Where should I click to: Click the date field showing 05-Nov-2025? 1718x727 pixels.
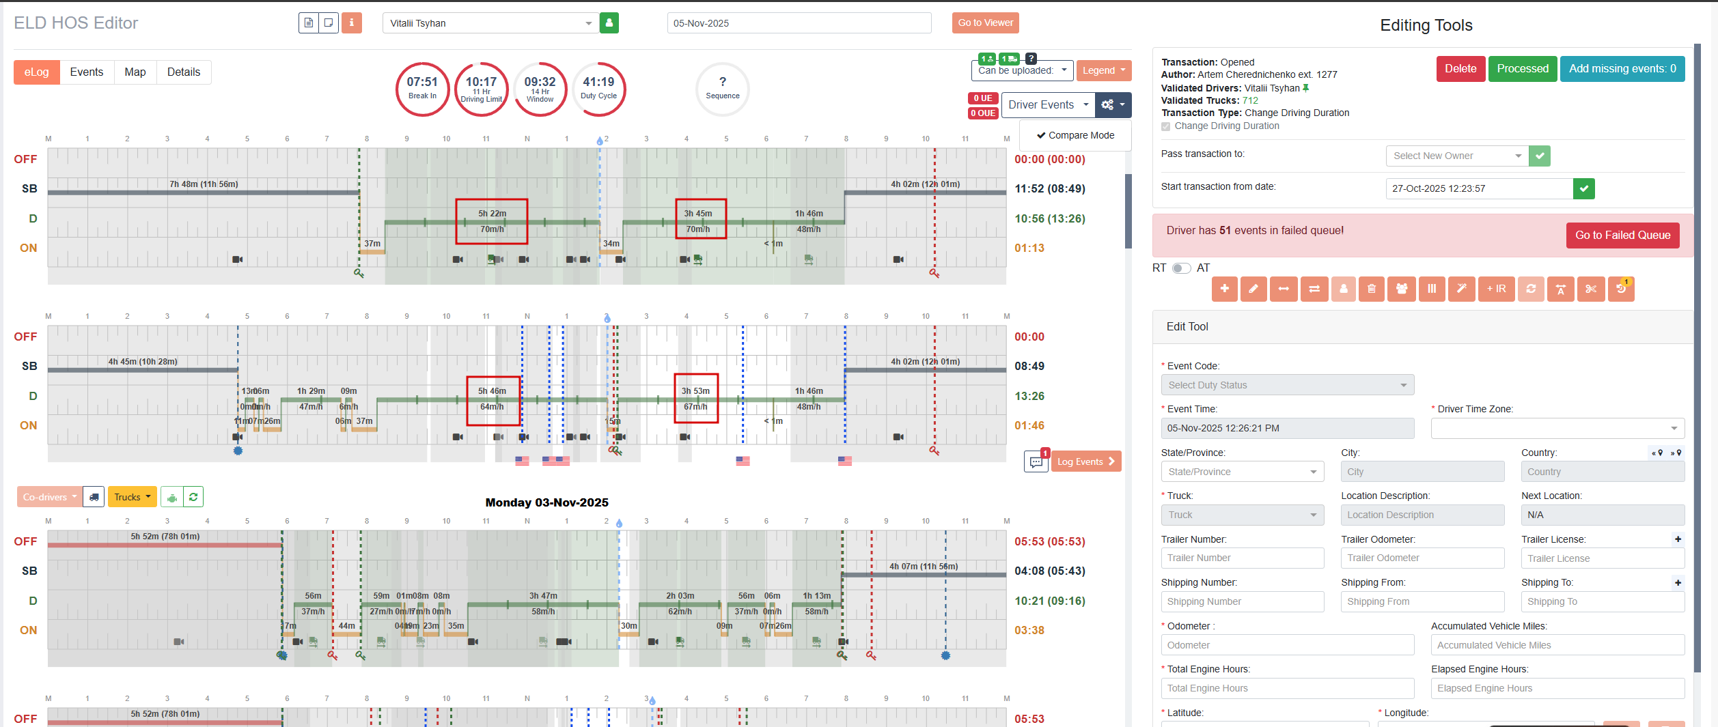click(x=799, y=23)
